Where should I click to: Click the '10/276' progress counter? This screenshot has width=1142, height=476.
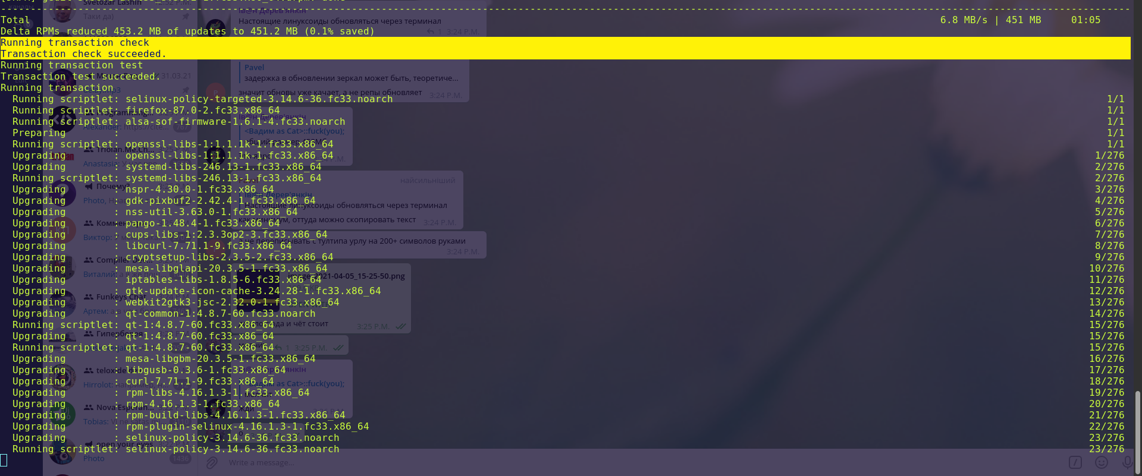[1107, 269]
